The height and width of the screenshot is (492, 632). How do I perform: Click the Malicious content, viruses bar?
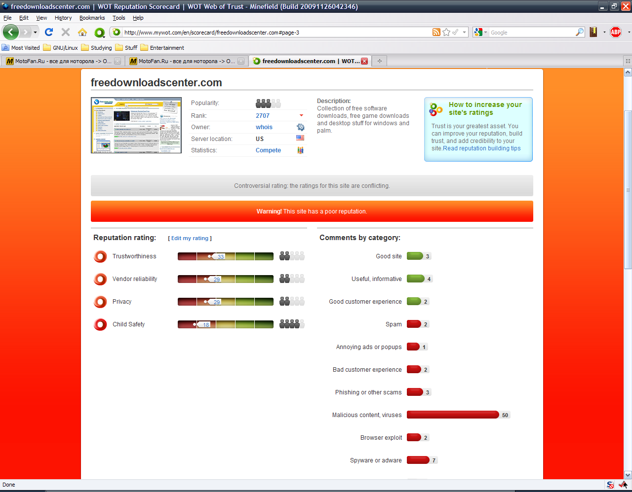click(x=453, y=415)
